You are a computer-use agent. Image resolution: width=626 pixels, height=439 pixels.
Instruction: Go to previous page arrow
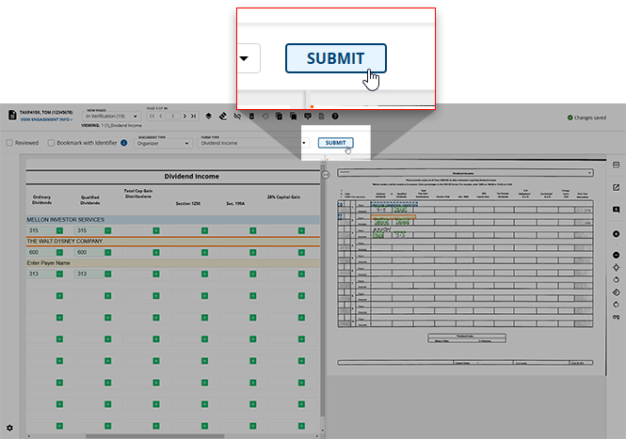coord(161,116)
